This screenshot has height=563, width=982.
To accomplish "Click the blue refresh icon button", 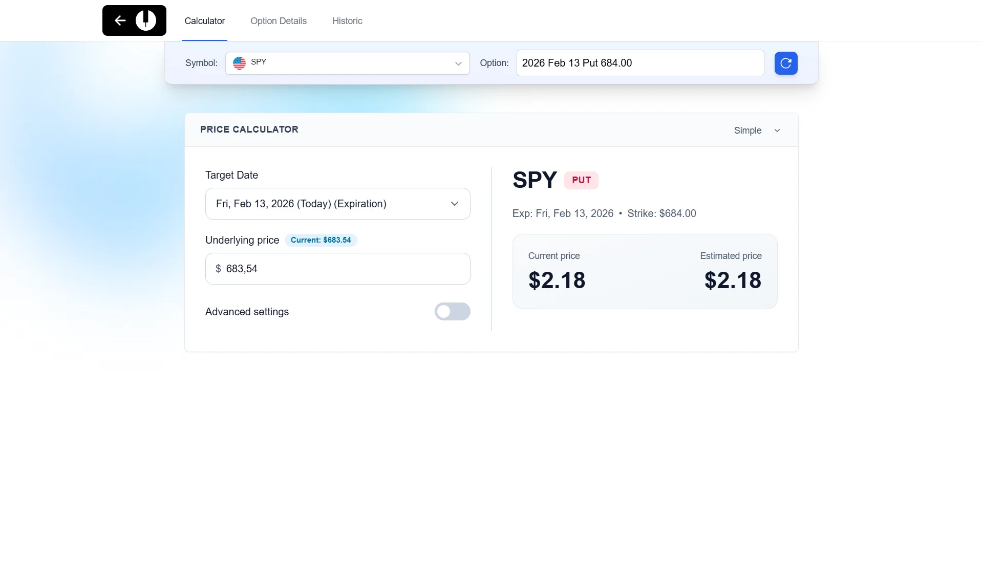I will coord(786,63).
